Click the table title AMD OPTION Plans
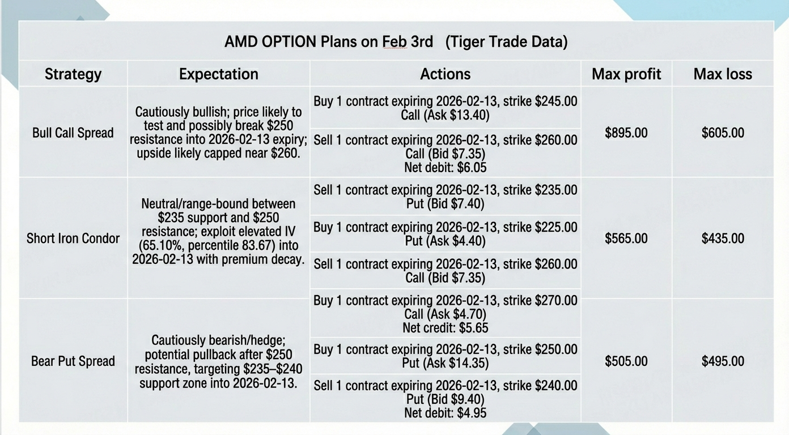 pos(396,41)
